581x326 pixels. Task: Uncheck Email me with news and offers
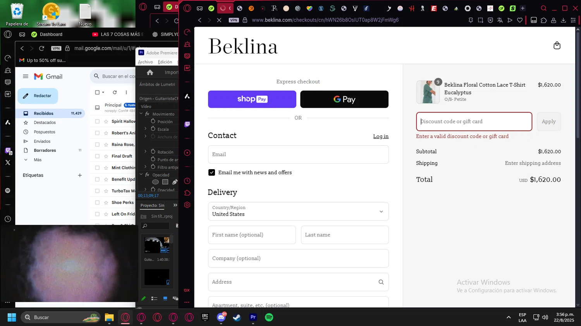[211, 172]
